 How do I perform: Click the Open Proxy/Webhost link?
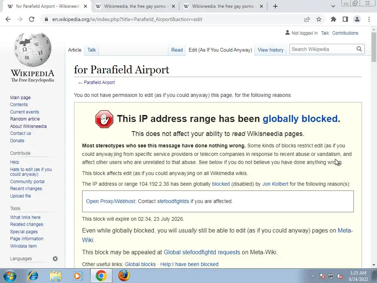tap(111, 201)
